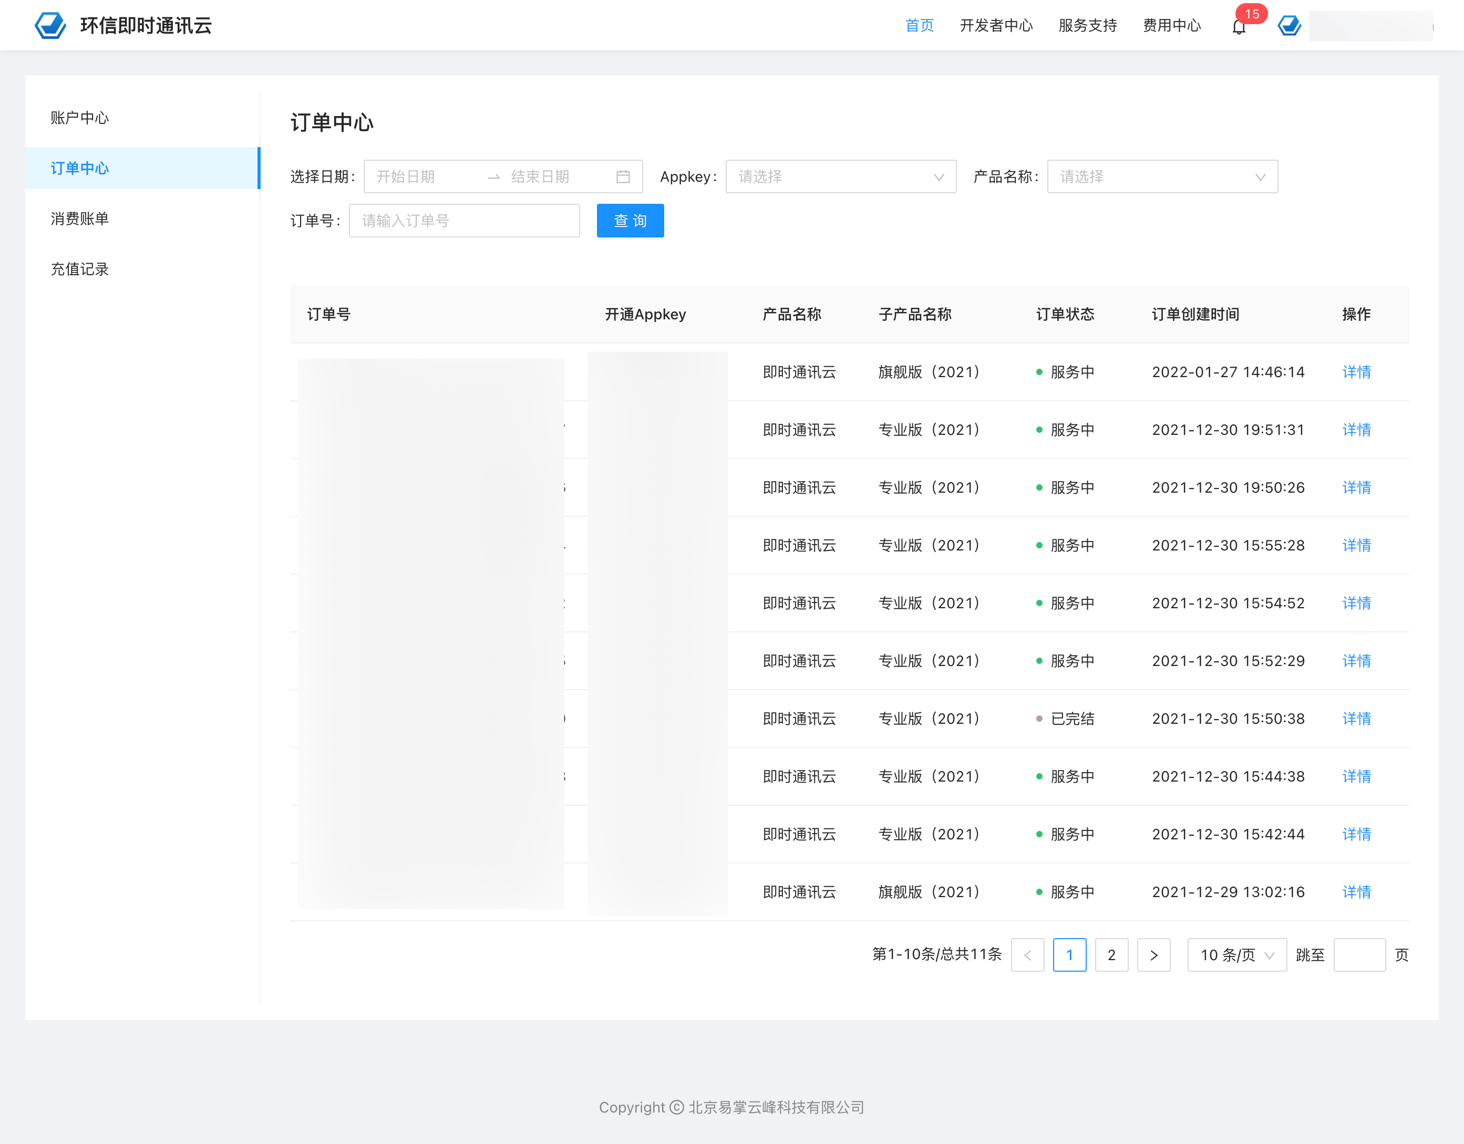Open 详情 for order created 2021-12-30 15:54:52

pyautogui.click(x=1357, y=603)
